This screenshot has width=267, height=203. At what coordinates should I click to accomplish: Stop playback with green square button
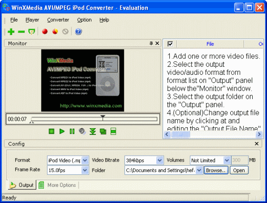[x=51, y=132]
